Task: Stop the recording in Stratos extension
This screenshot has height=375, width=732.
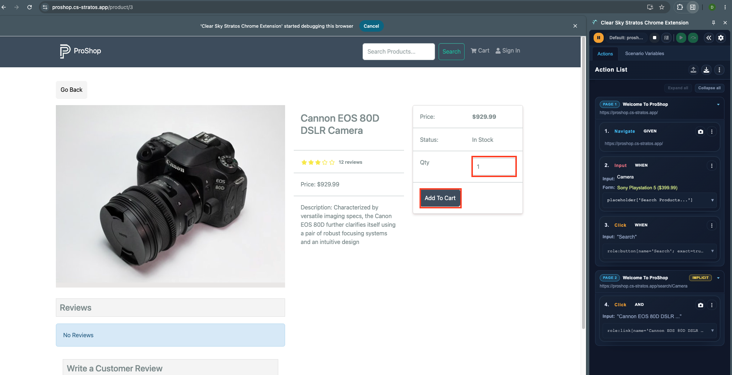Action: point(655,38)
